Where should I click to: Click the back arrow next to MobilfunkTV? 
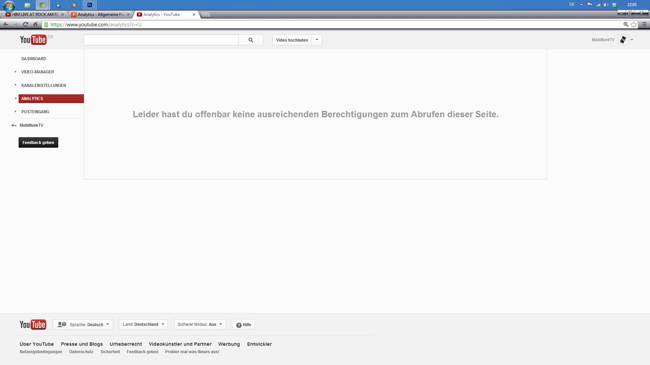coord(14,125)
